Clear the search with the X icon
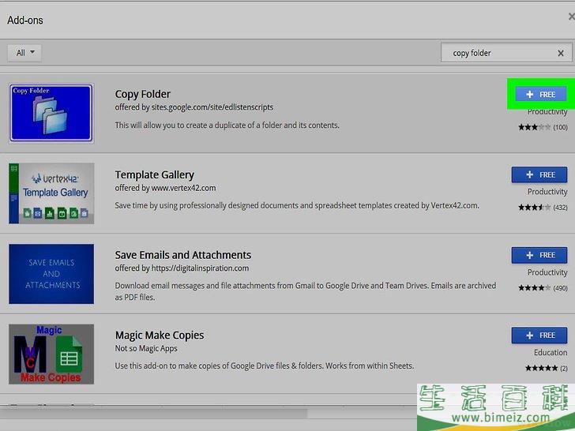The height and width of the screenshot is (431, 575). coord(561,53)
